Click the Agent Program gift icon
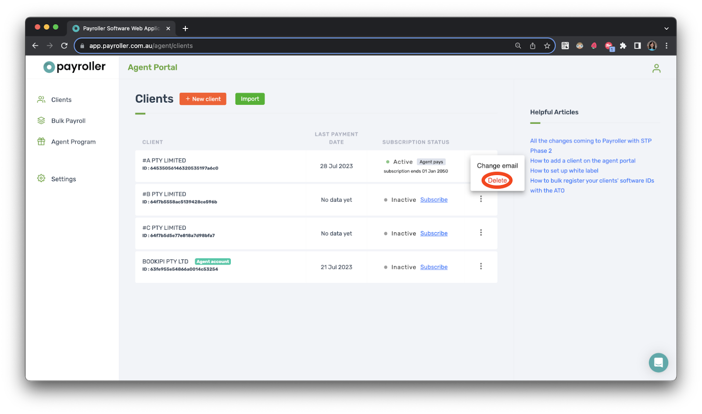The height and width of the screenshot is (414, 702). click(41, 142)
